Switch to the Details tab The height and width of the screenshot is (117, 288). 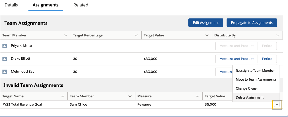point(11,5)
